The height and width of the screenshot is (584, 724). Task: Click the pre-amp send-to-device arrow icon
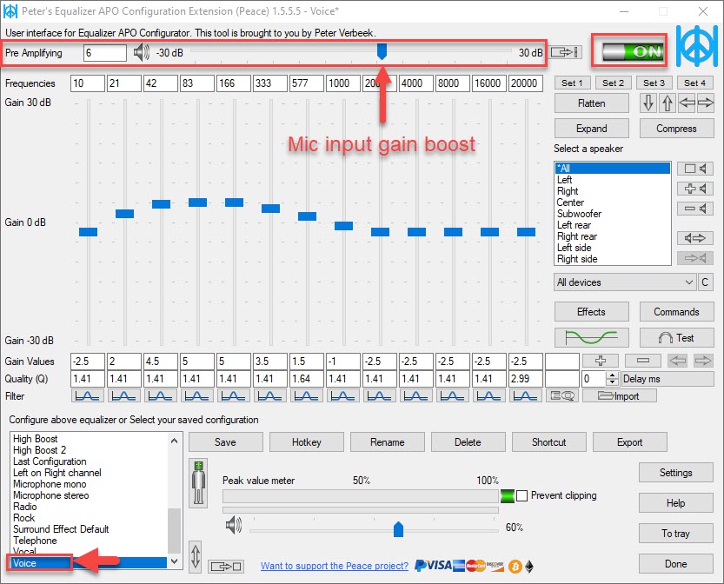coord(564,52)
